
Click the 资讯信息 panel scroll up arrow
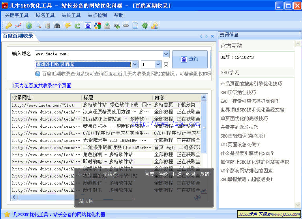[298, 44]
